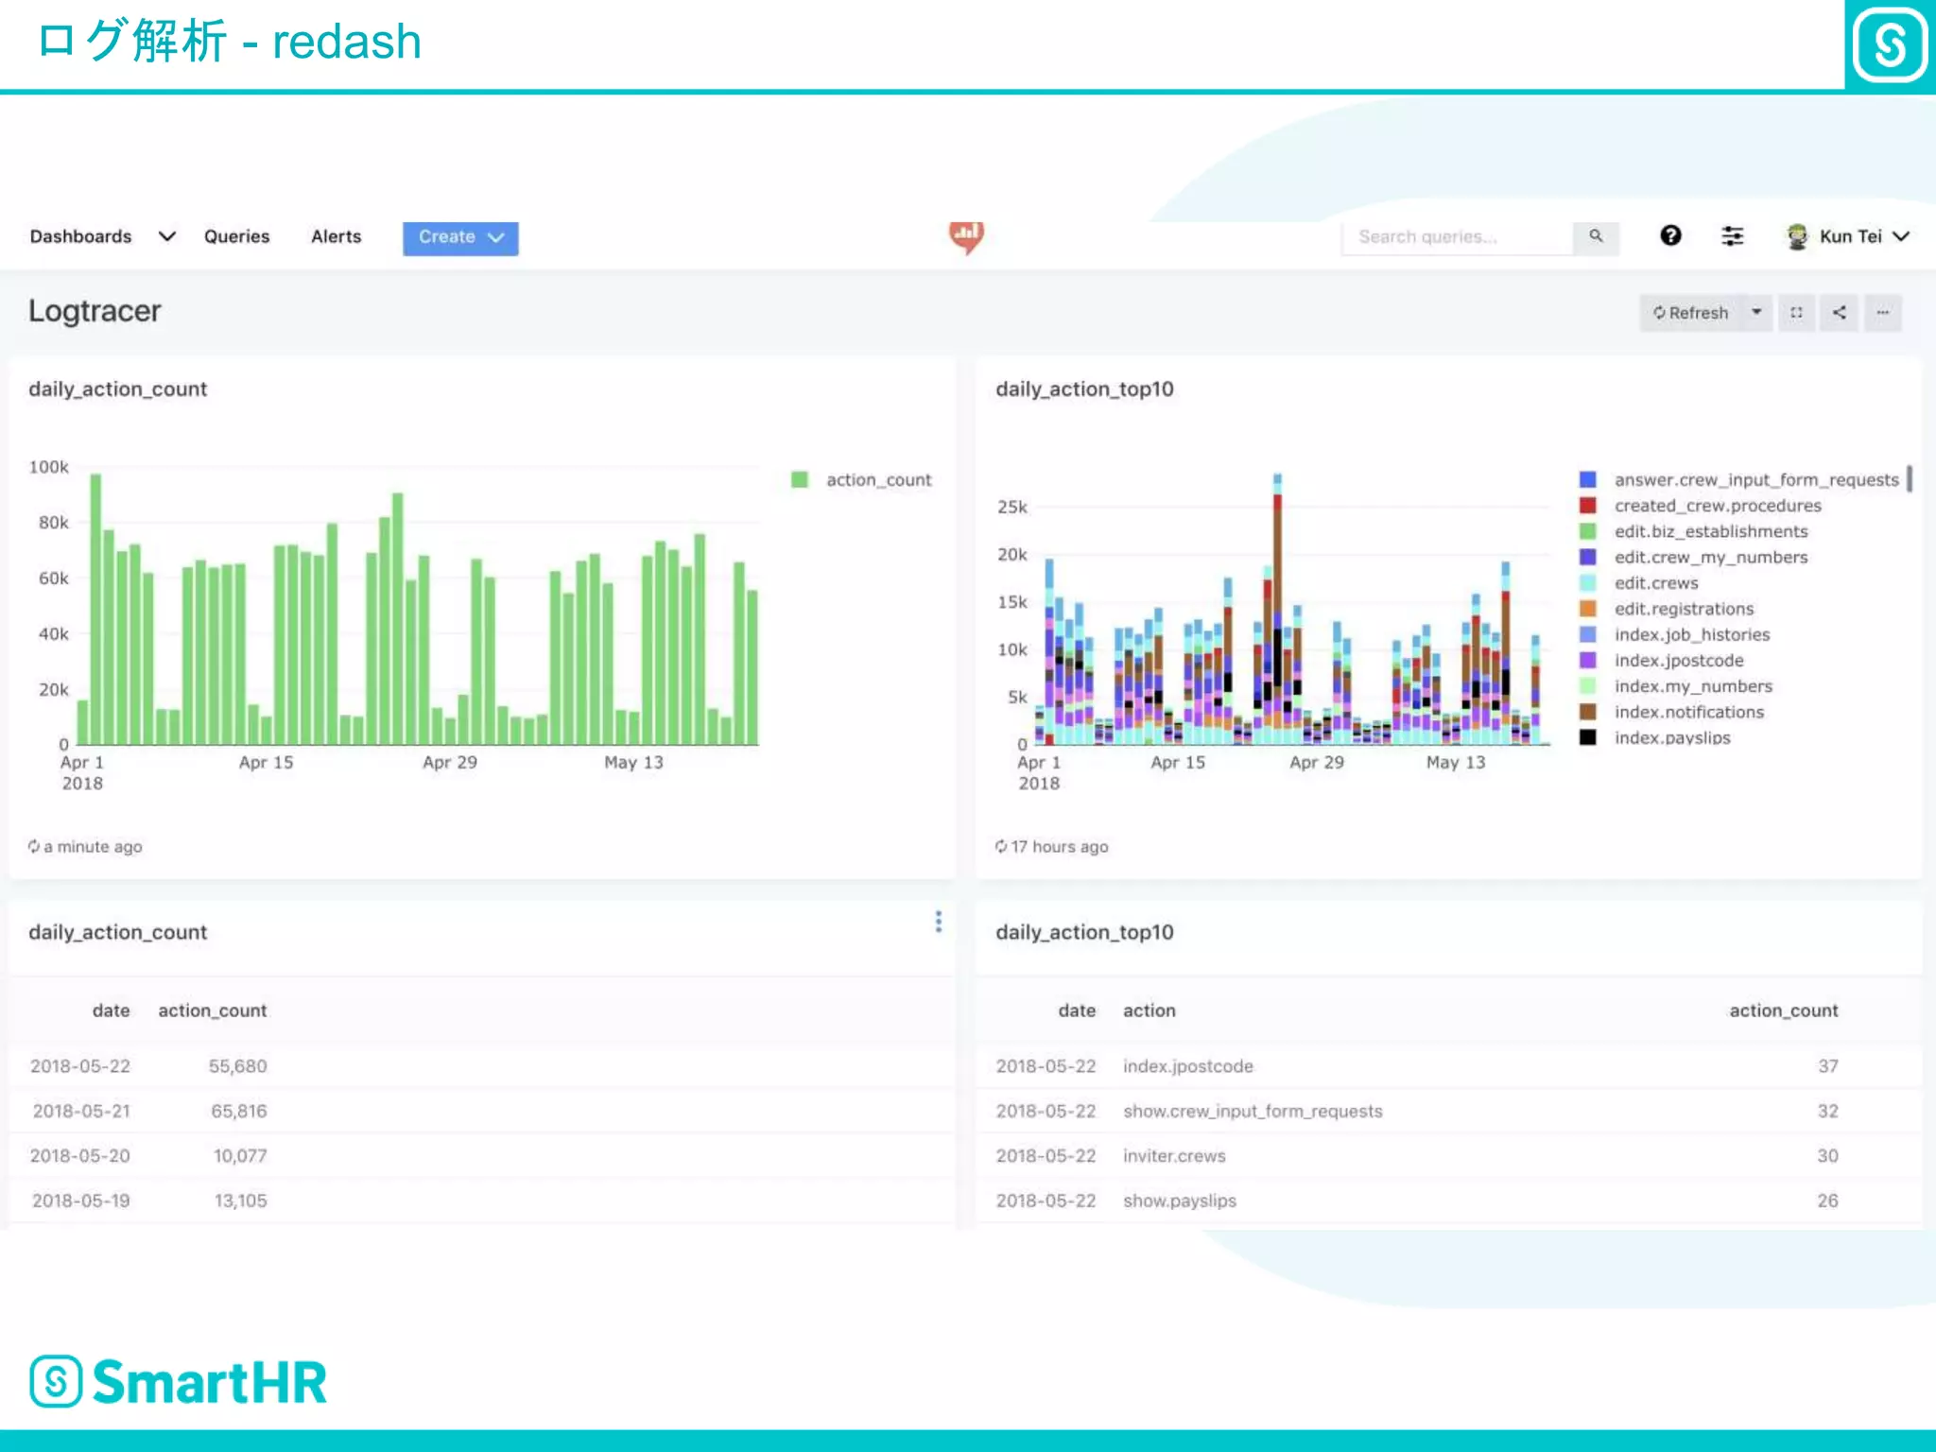Screen dimensions: 1936x1452
Task: Open the help question mark icon
Action: (x=1670, y=236)
